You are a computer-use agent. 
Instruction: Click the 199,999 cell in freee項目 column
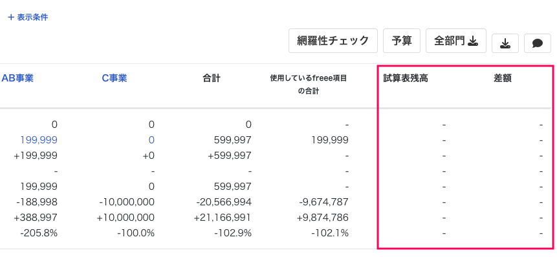click(x=330, y=140)
